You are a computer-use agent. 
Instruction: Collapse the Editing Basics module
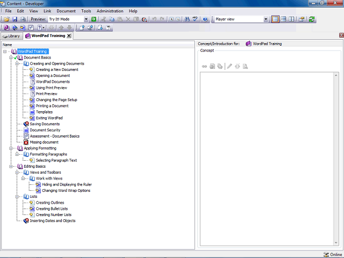(x=11, y=167)
